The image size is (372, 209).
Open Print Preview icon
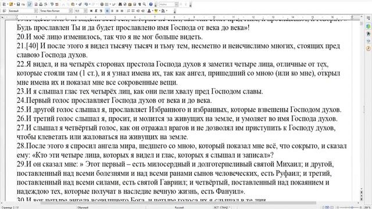(x=45, y=4)
